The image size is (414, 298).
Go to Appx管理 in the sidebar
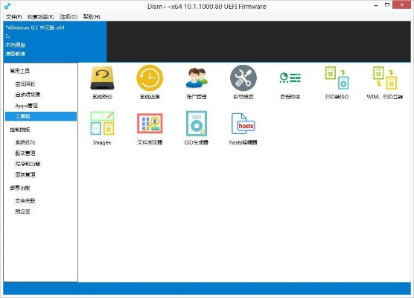pos(26,106)
